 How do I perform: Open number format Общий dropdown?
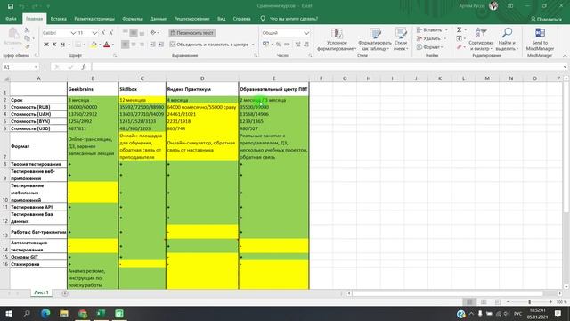click(x=306, y=33)
